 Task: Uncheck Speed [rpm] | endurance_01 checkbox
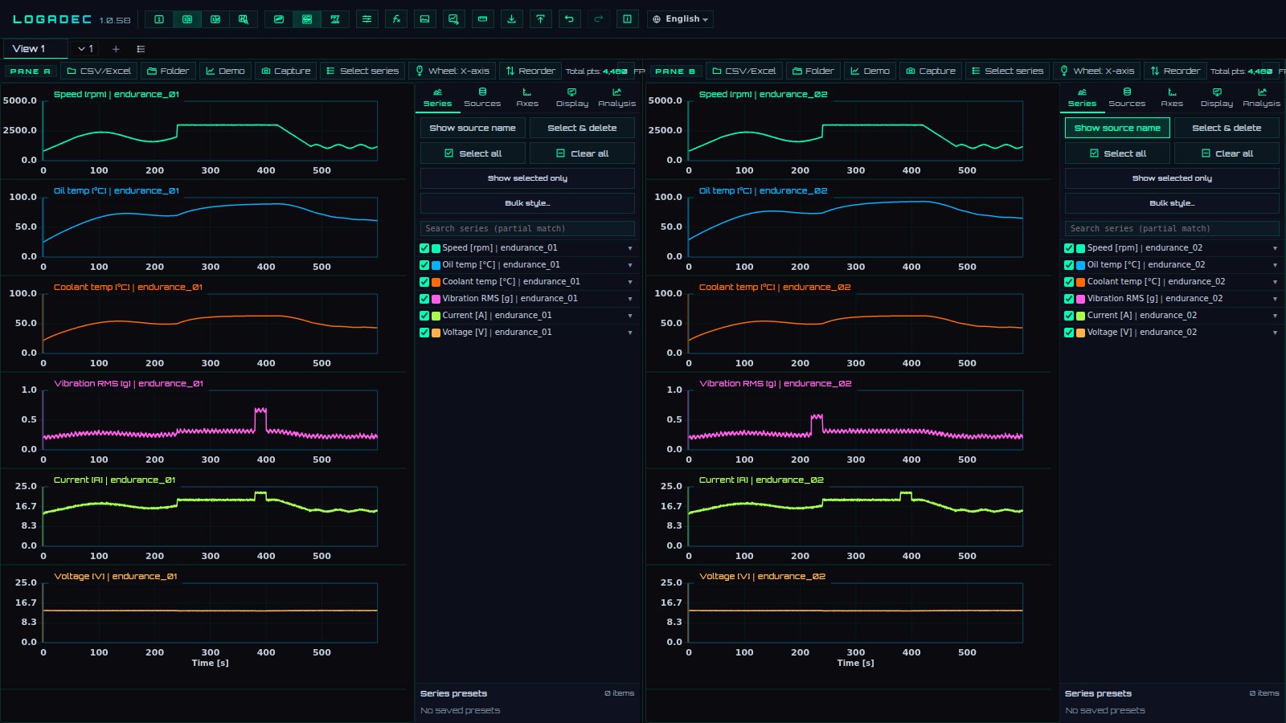click(424, 248)
